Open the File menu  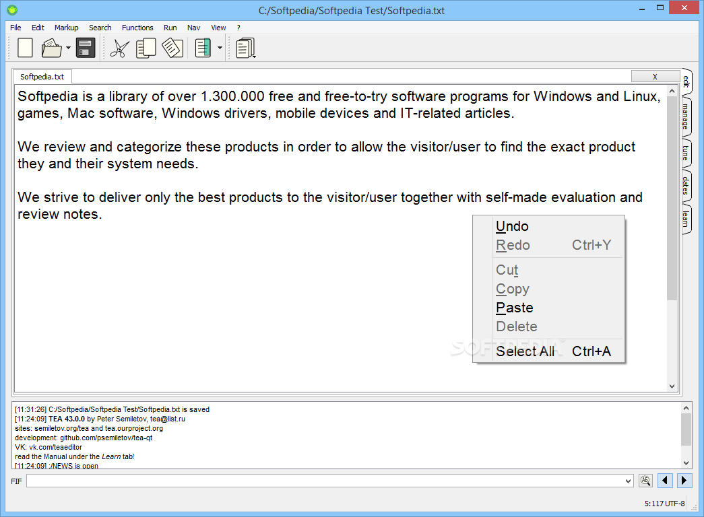click(x=15, y=28)
